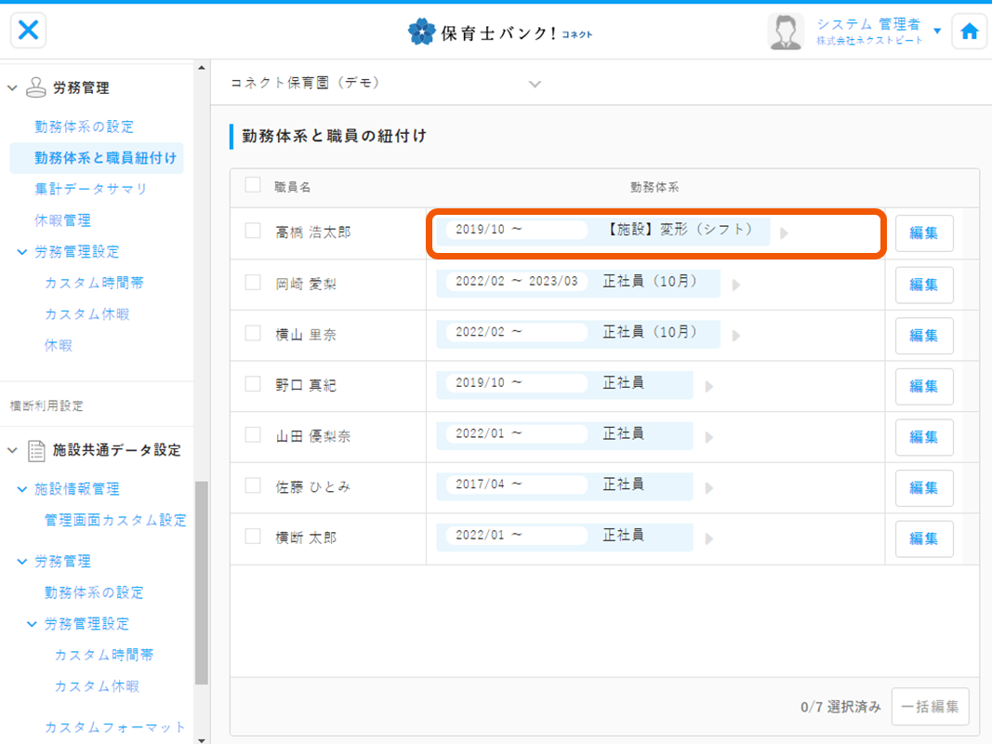The image size is (992, 744).
Task: Click the stamp icon beside 労務管理
Action: (36, 87)
